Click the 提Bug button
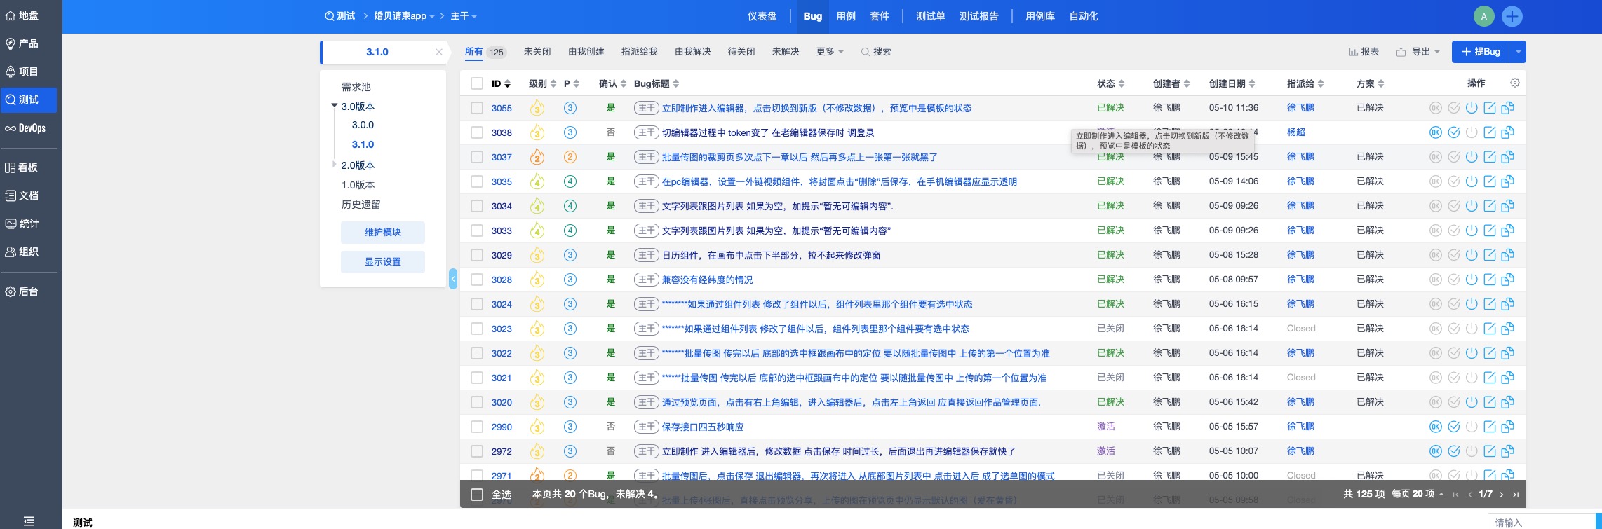Viewport: 1602px width, 529px height. [x=1480, y=52]
